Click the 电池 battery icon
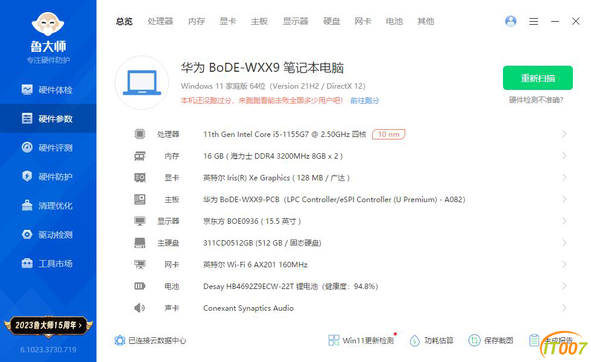The height and width of the screenshot is (362, 591). (x=140, y=286)
